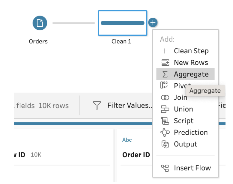The image size is (233, 184).
Task: Click the Script scroll icon
Action: click(x=165, y=121)
